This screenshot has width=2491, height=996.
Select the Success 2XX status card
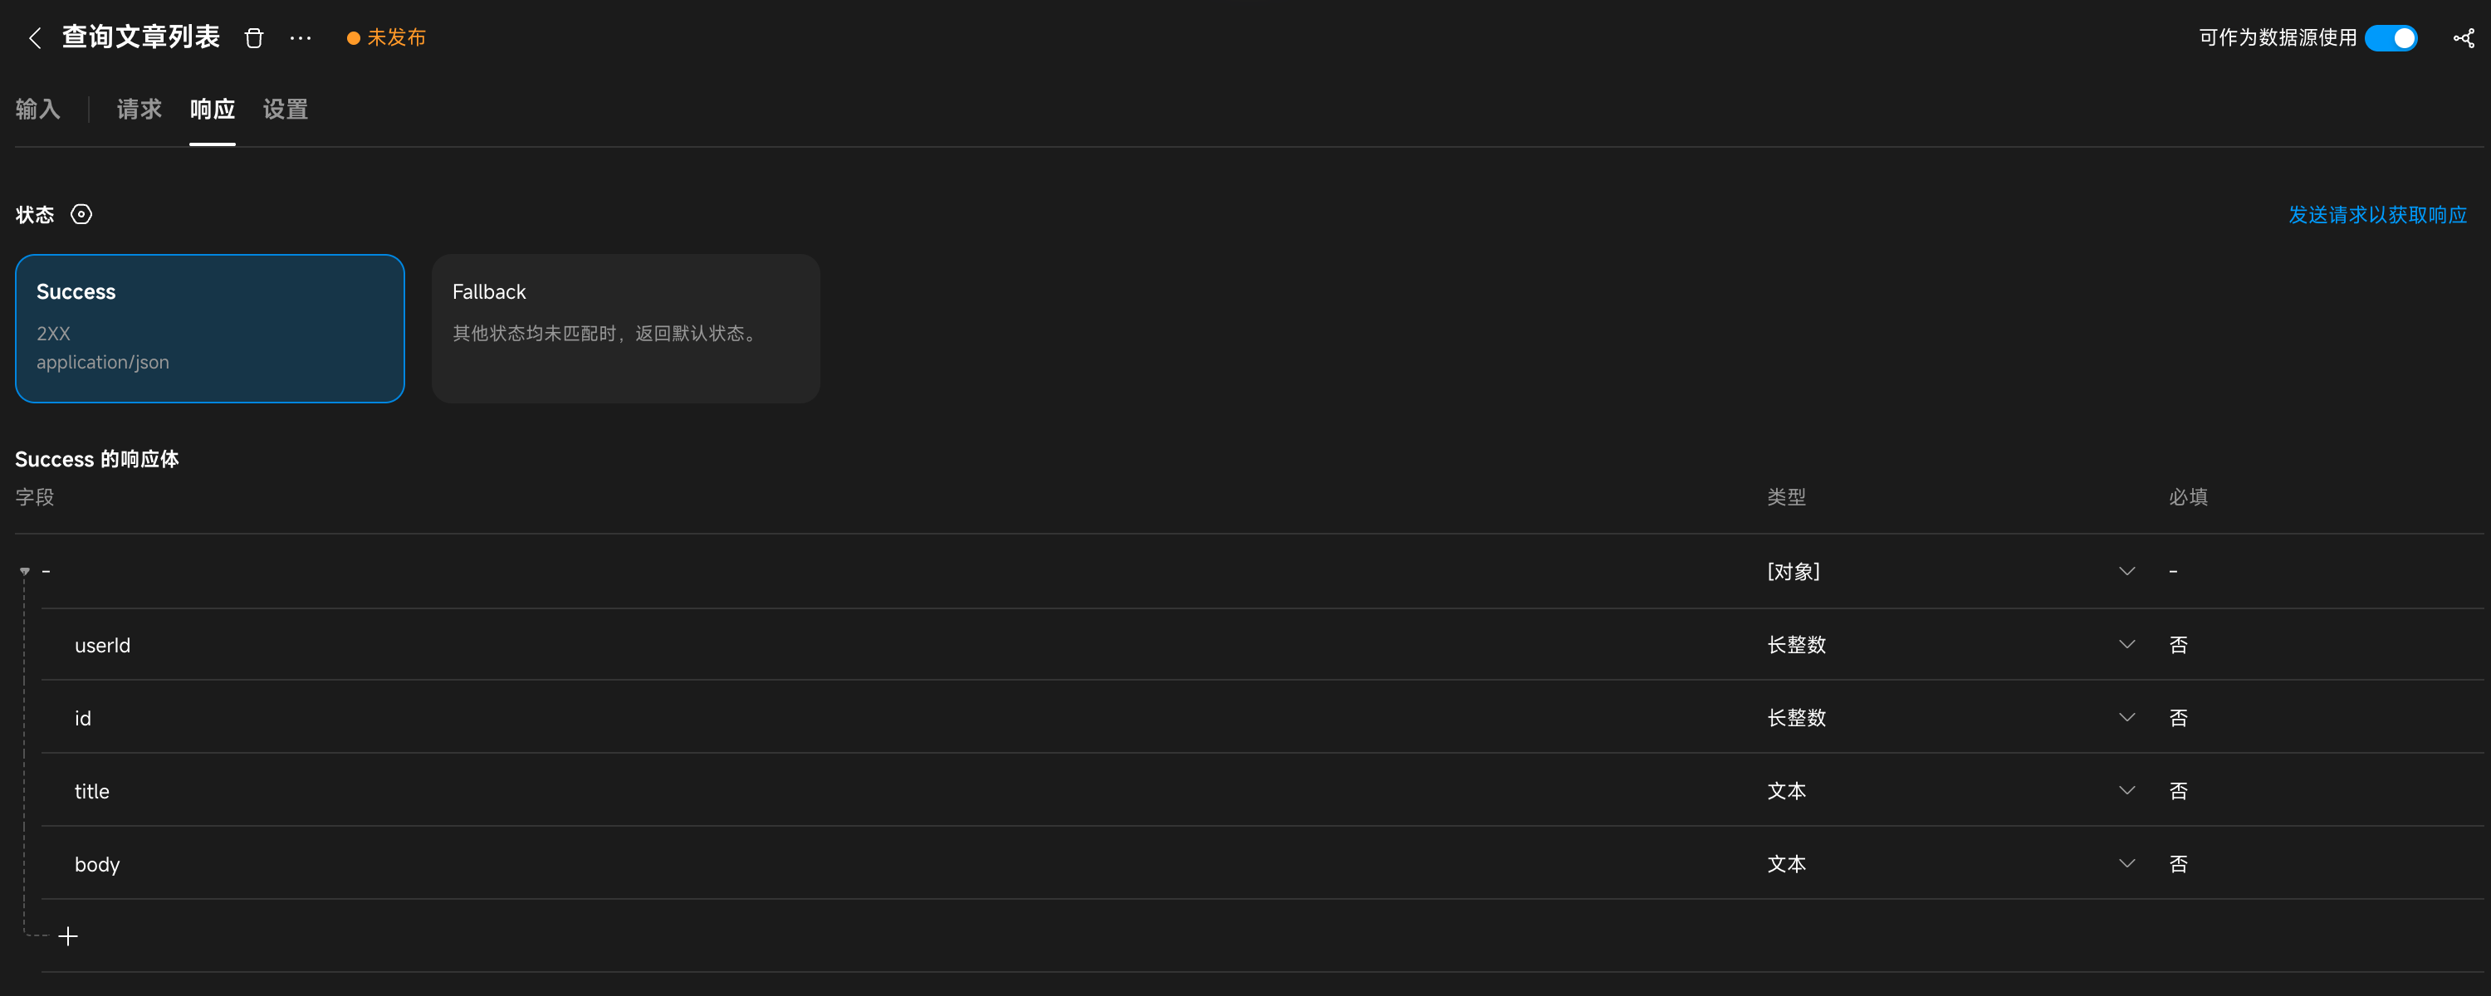pos(210,329)
